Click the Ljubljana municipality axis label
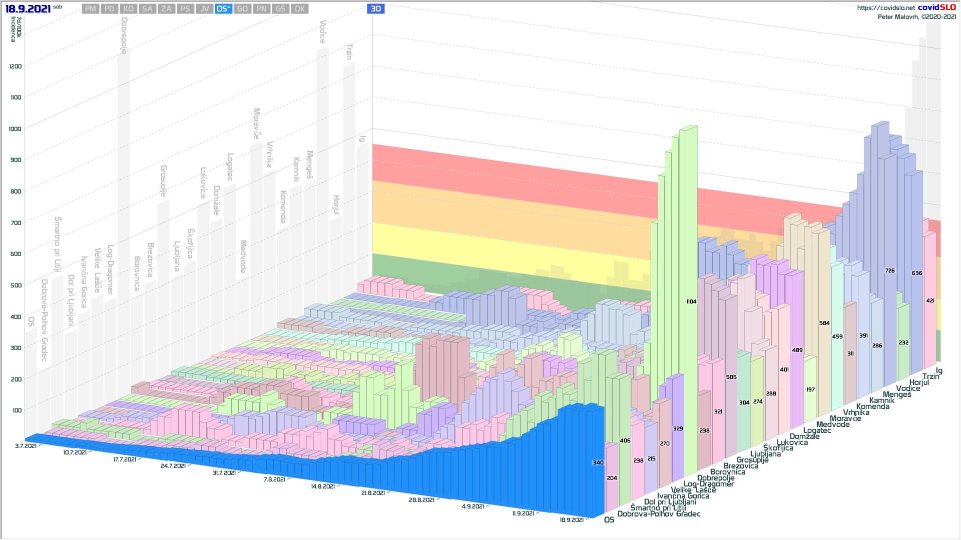Viewport: 961px width, 540px height. point(765,454)
